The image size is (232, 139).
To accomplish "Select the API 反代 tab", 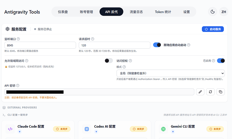I will [111, 12].
